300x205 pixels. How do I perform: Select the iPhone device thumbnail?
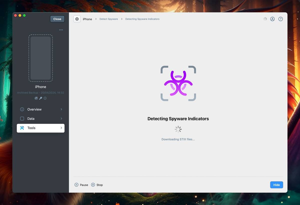(40, 58)
